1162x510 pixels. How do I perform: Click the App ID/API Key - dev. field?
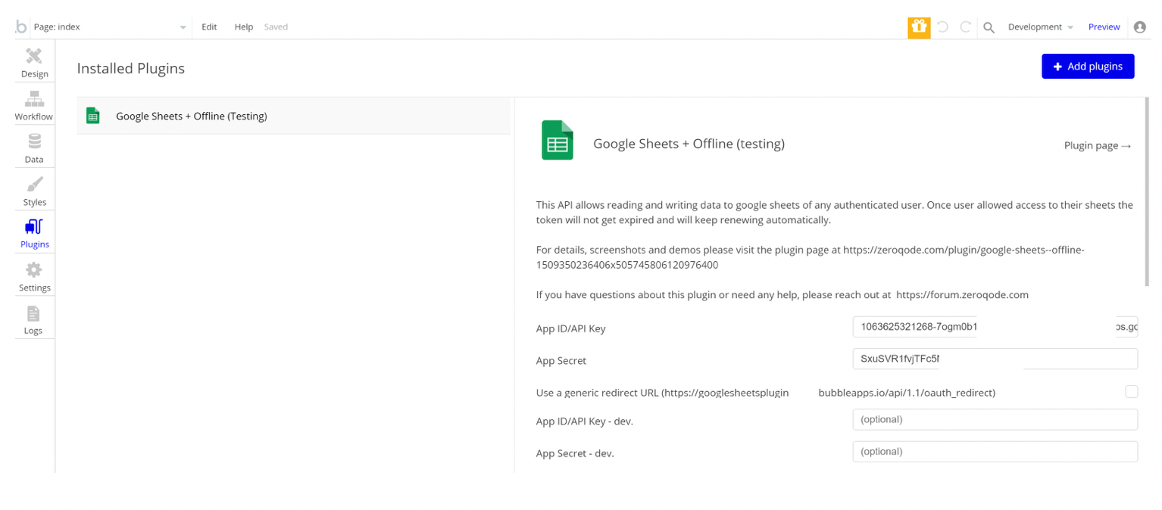[995, 419]
